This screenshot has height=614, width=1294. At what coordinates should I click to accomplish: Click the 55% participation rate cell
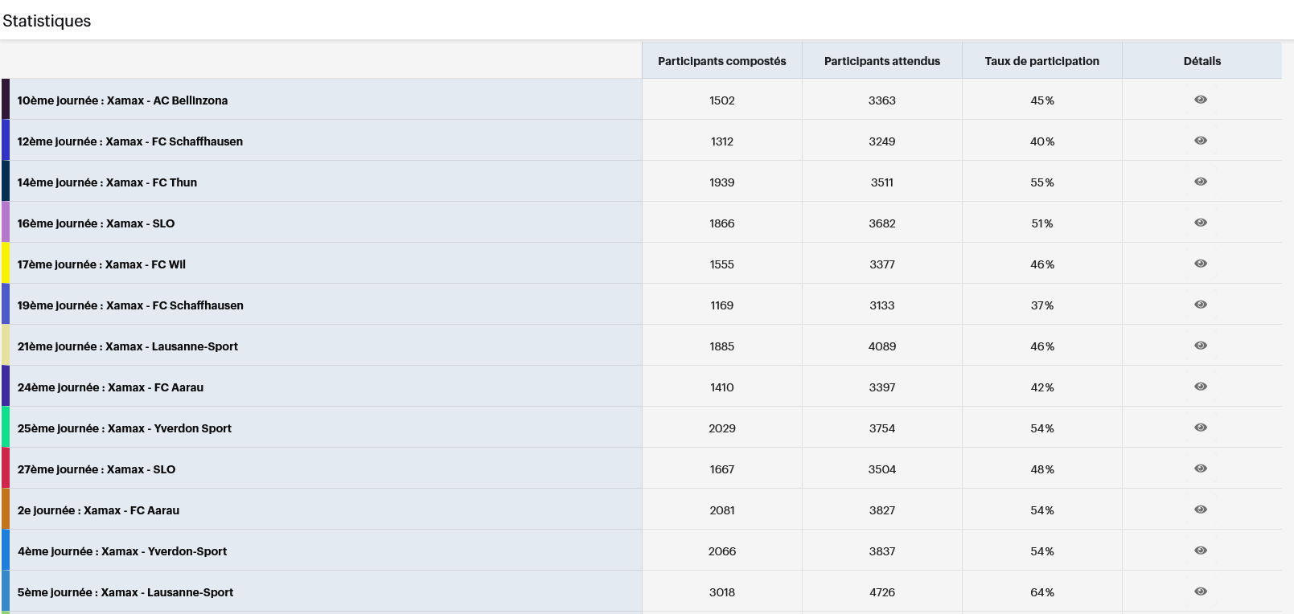pos(1042,182)
